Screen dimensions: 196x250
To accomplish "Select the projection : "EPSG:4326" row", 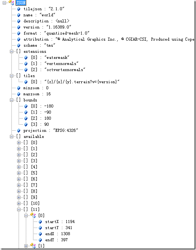I will [51, 130].
